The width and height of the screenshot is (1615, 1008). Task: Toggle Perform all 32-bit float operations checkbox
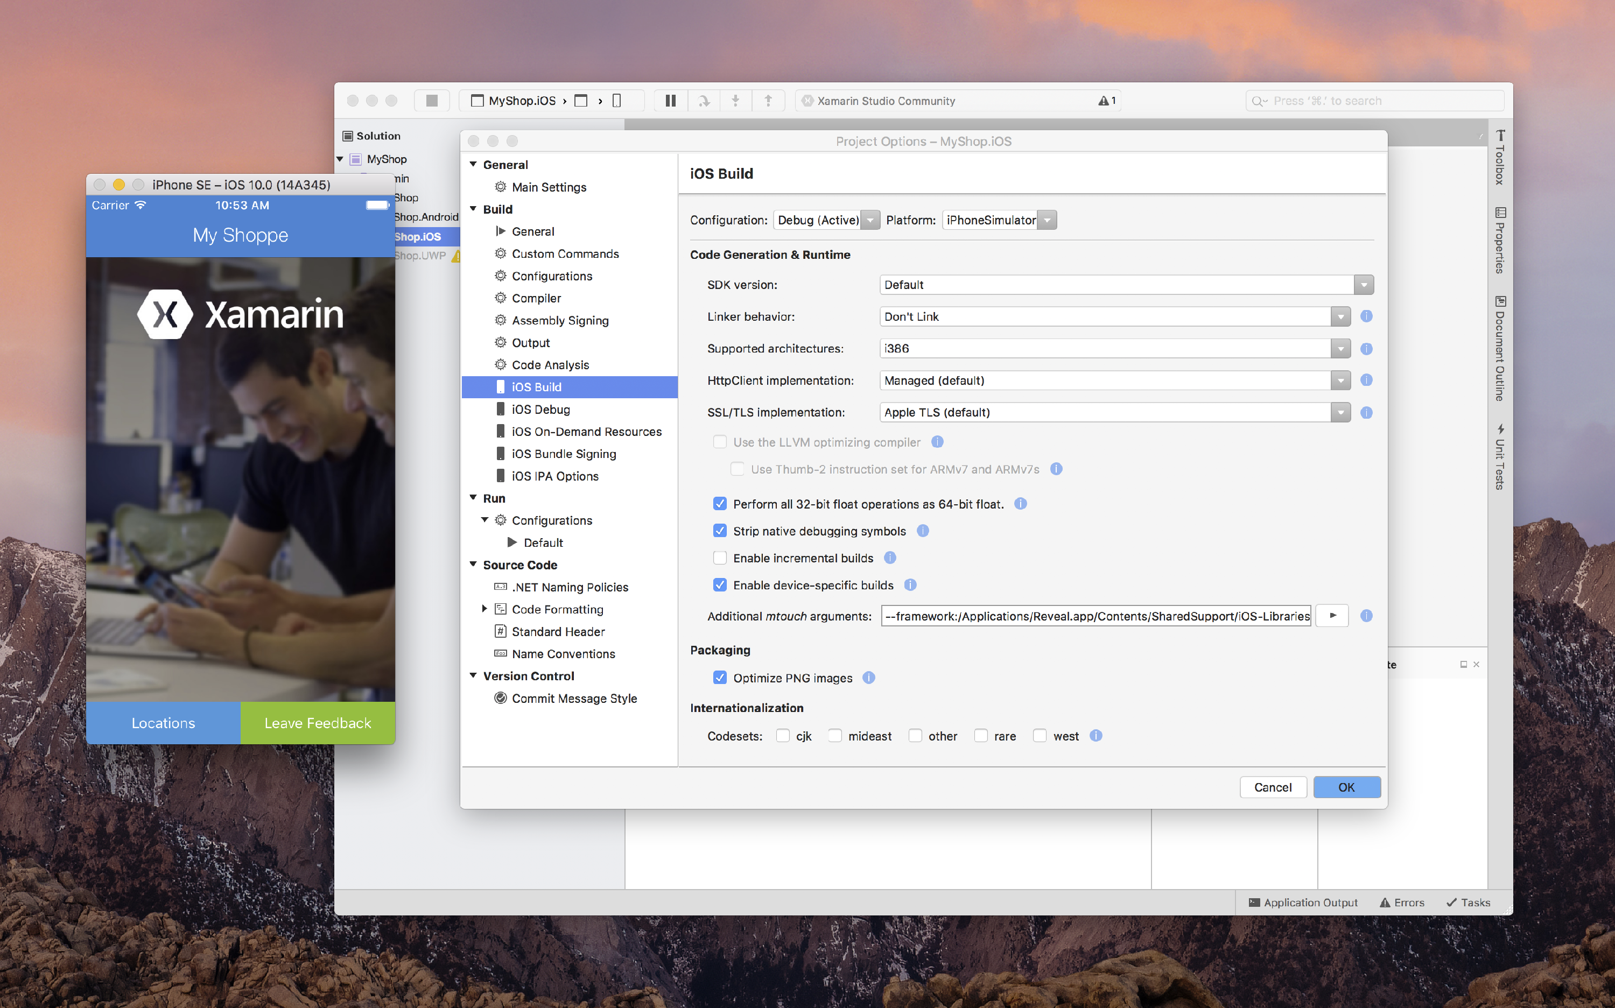pos(719,503)
